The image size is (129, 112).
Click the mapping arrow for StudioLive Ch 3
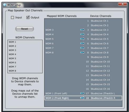coord(82,30)
